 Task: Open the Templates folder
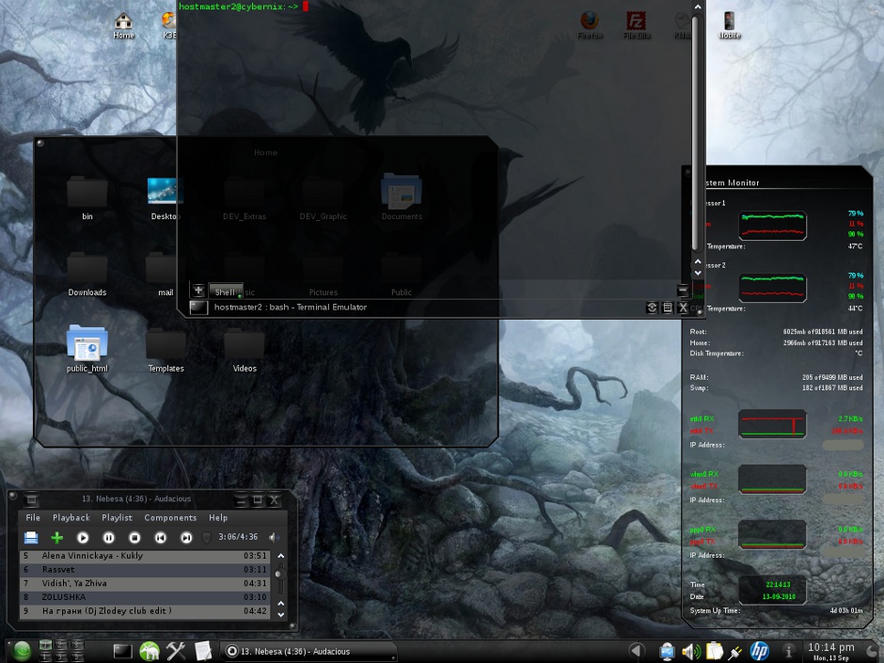pos(166,350)
